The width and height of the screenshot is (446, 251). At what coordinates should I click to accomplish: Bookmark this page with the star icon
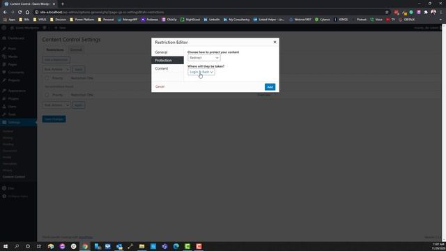click(387, 13)
